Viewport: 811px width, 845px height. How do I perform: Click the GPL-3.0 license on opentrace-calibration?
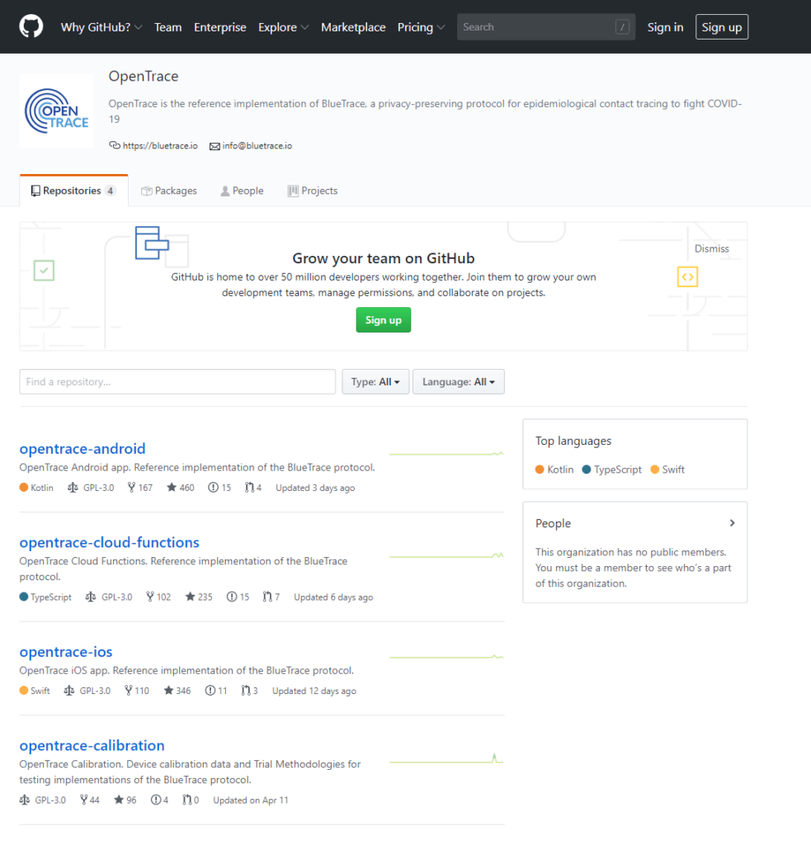point(43,800)
